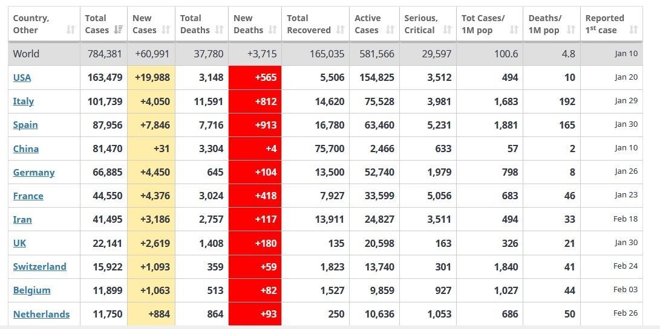Go to Spain's country page
This screenshot has height=329, width=660.
25,125
